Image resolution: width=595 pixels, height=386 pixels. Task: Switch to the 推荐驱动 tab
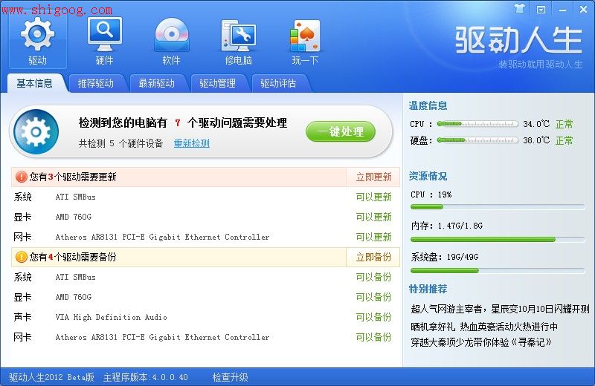[96, 83]
